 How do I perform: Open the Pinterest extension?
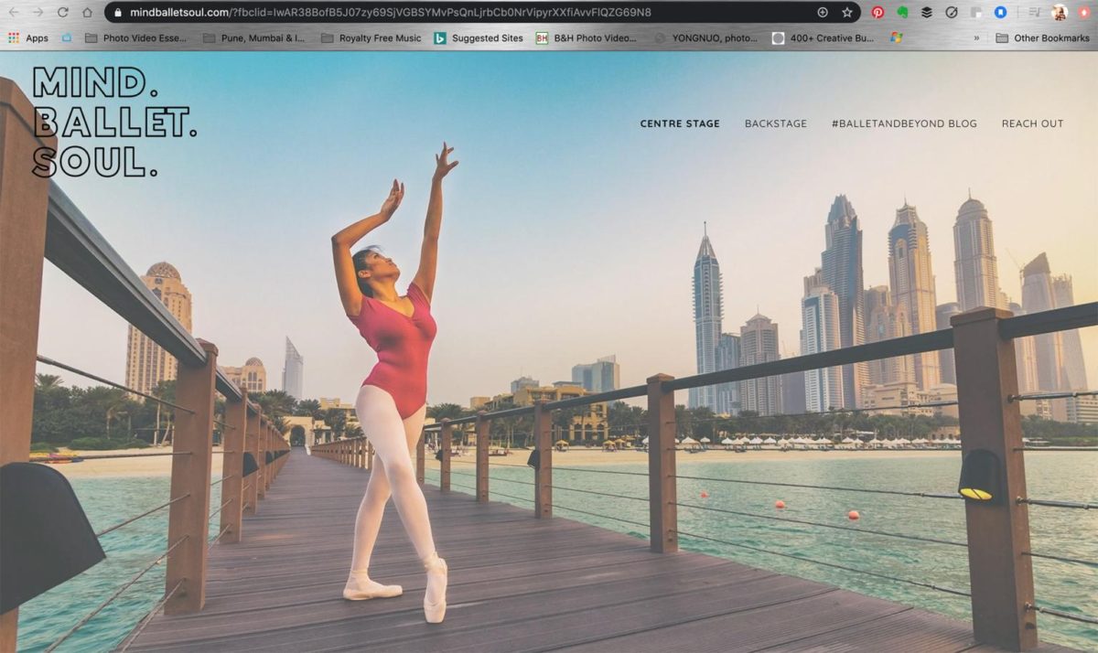877,13
